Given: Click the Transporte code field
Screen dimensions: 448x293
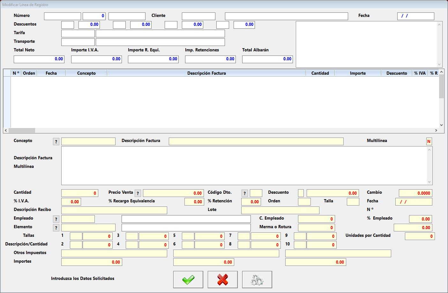Looking at the screenshot, I should coord(78,42).
